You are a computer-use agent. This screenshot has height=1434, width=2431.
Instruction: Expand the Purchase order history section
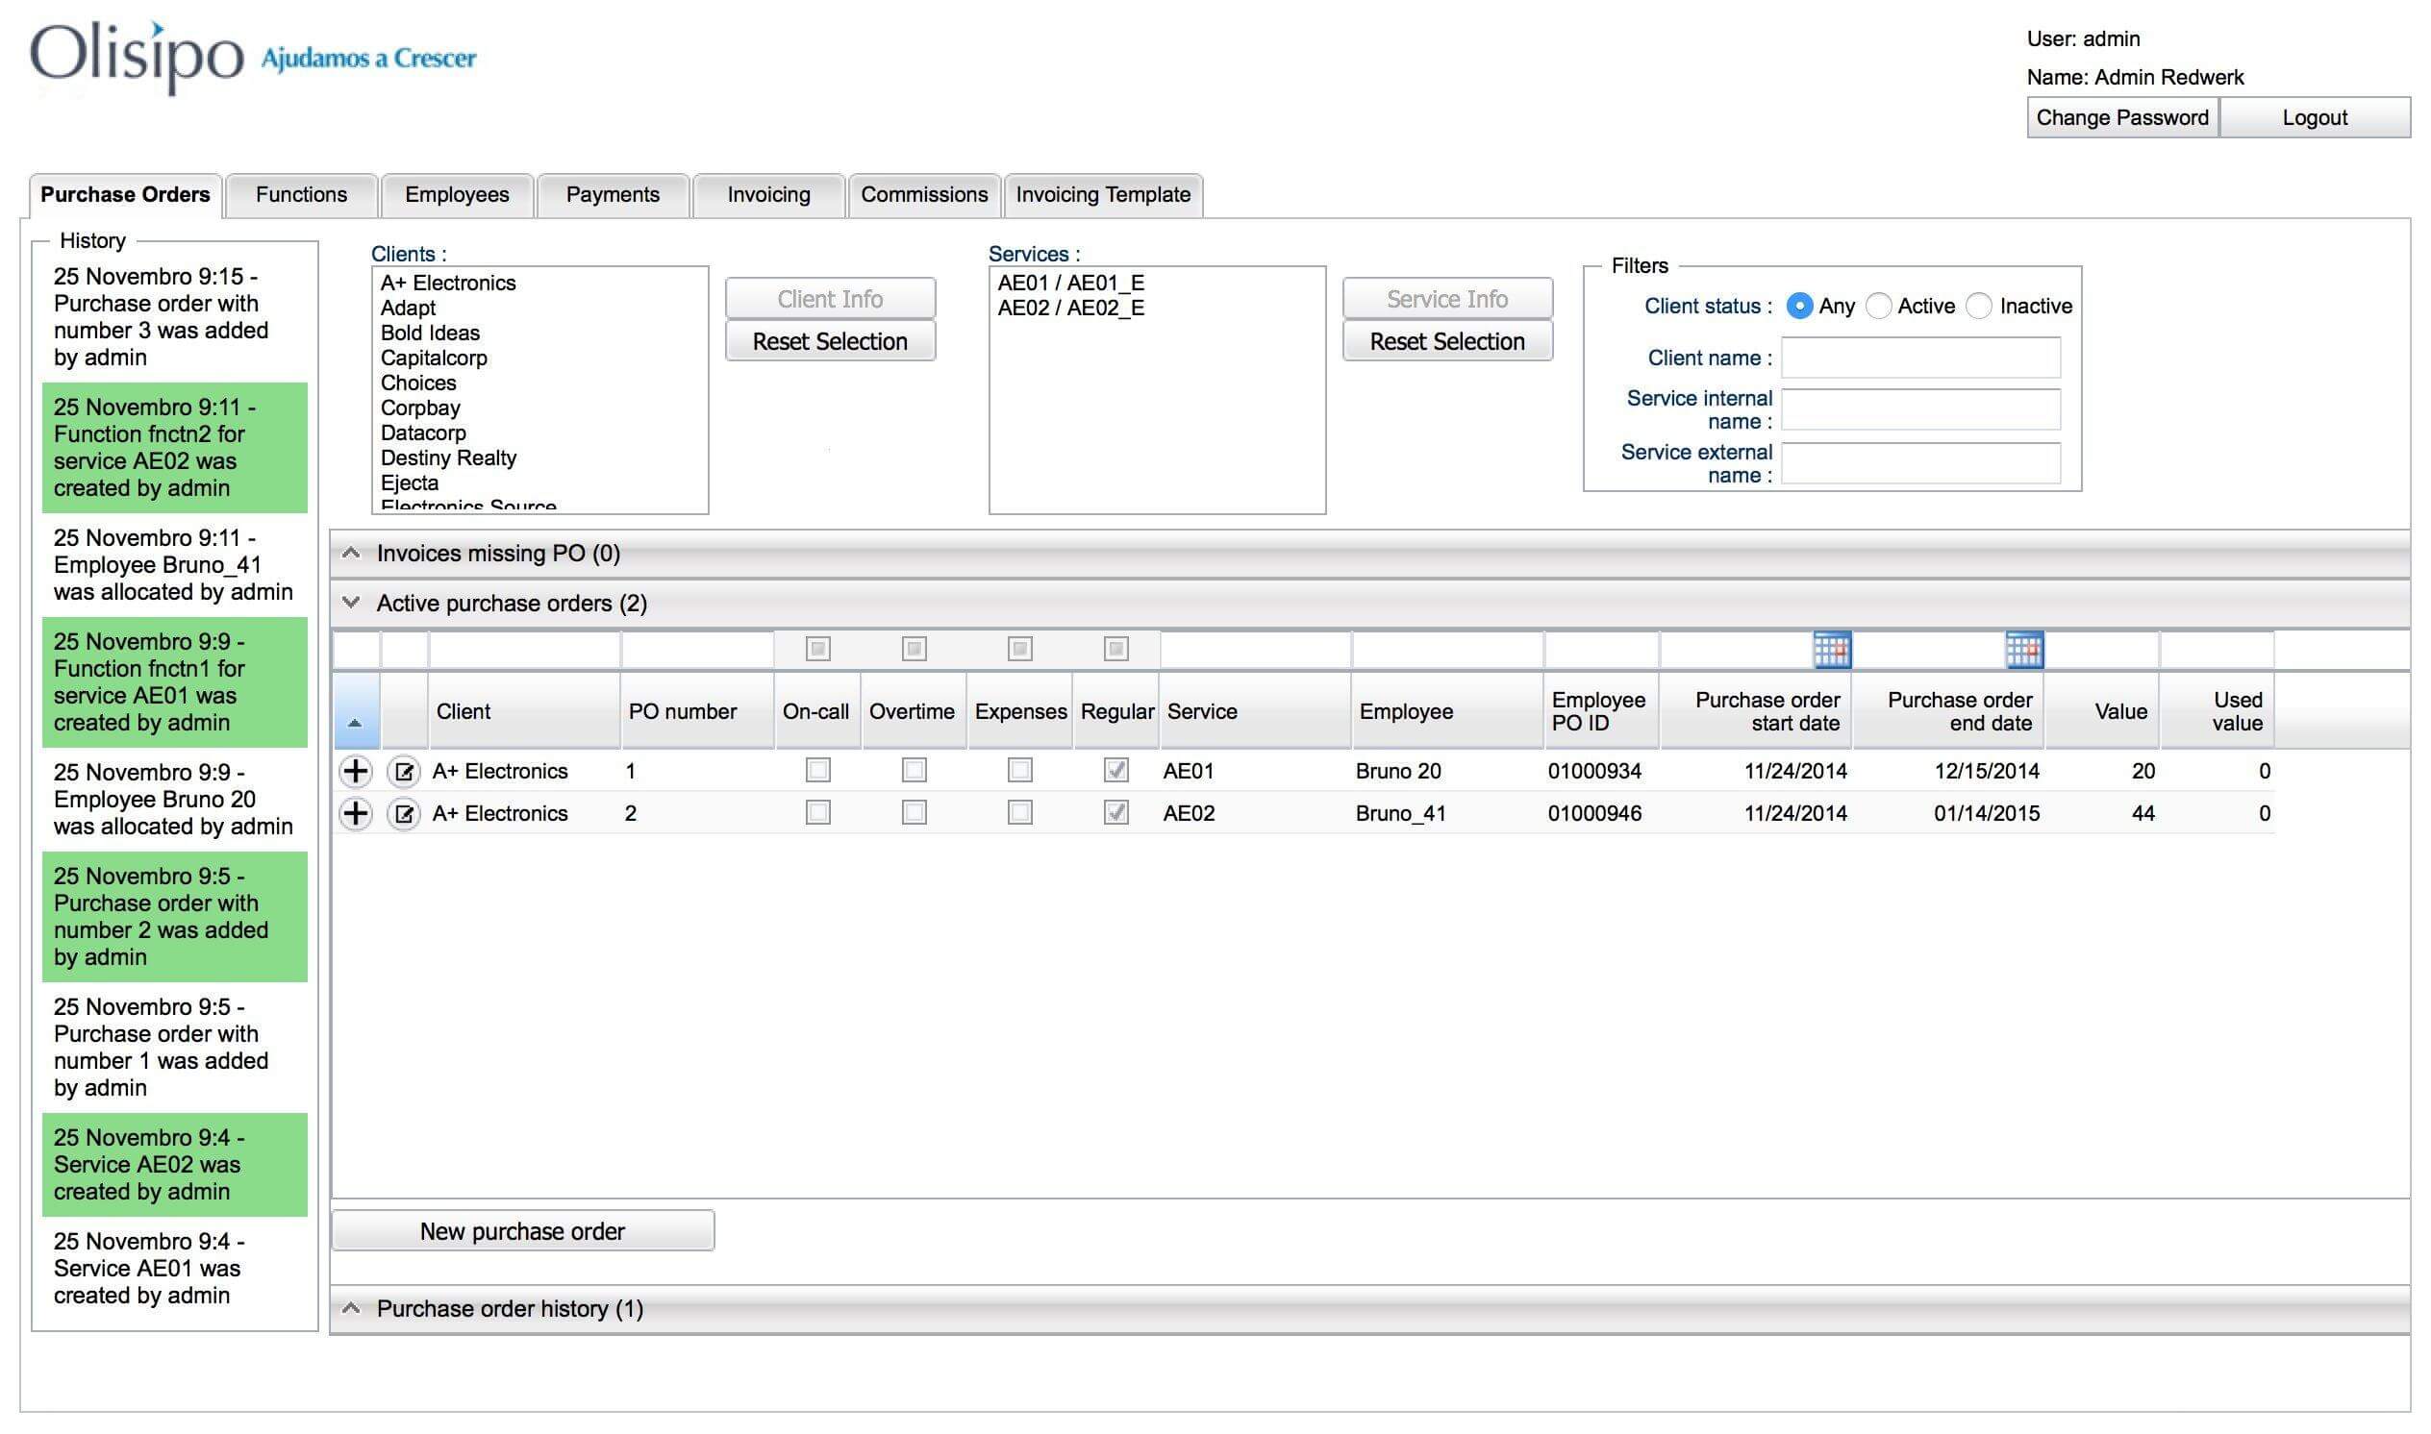(352, 1308)
